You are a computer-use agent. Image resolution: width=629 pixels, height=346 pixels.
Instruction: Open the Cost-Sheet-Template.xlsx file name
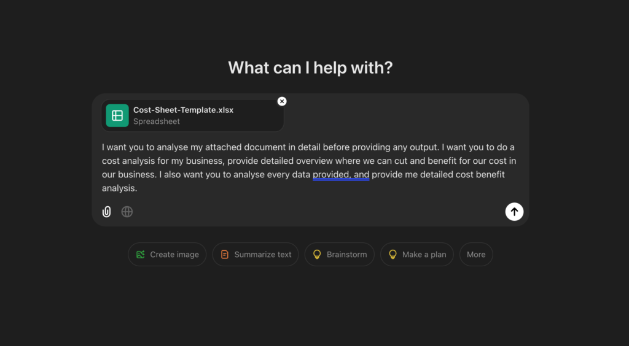[183, 110]
